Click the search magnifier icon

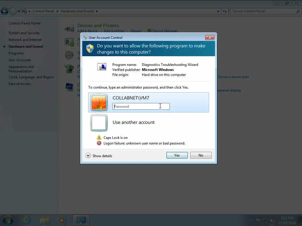[298, 11]
